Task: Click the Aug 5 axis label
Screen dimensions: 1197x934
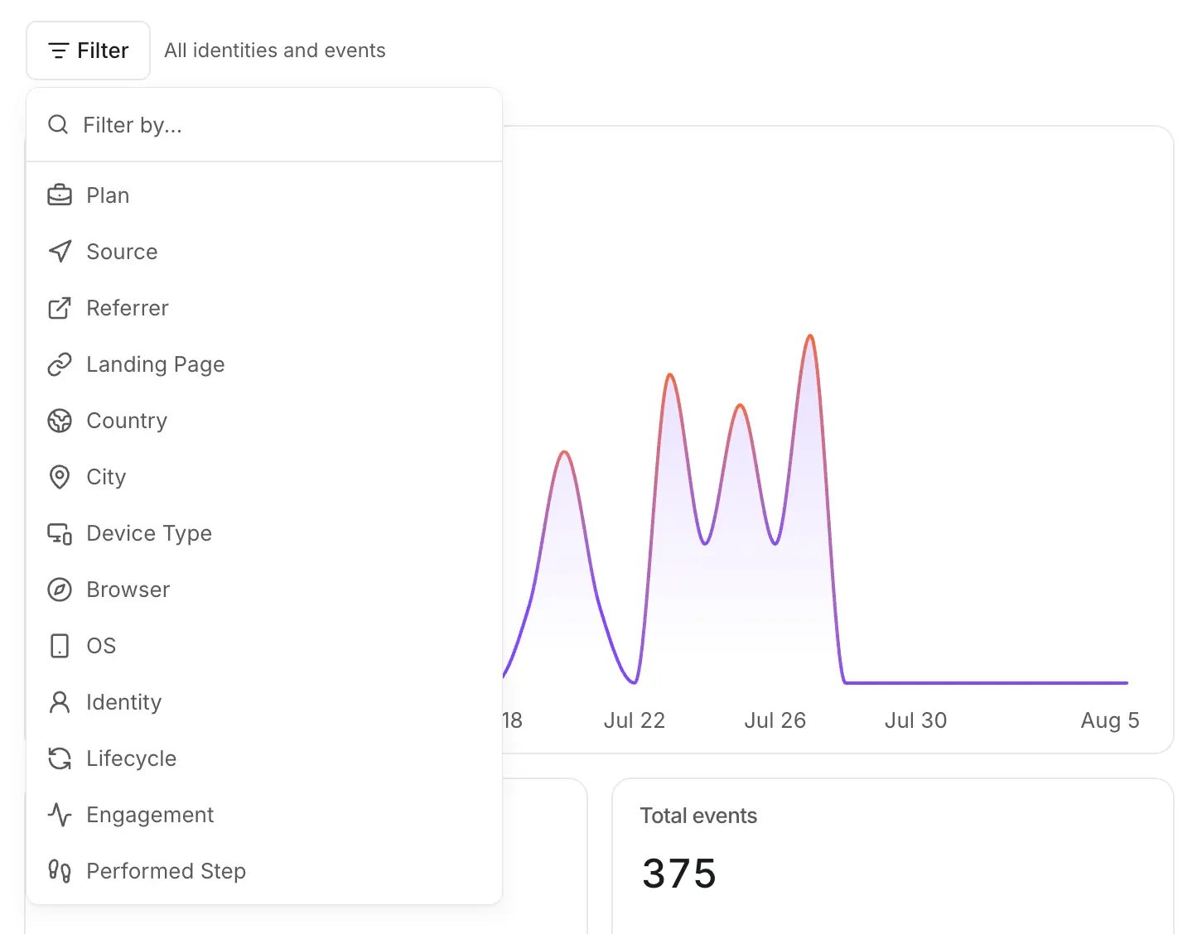Action: 1110,720
